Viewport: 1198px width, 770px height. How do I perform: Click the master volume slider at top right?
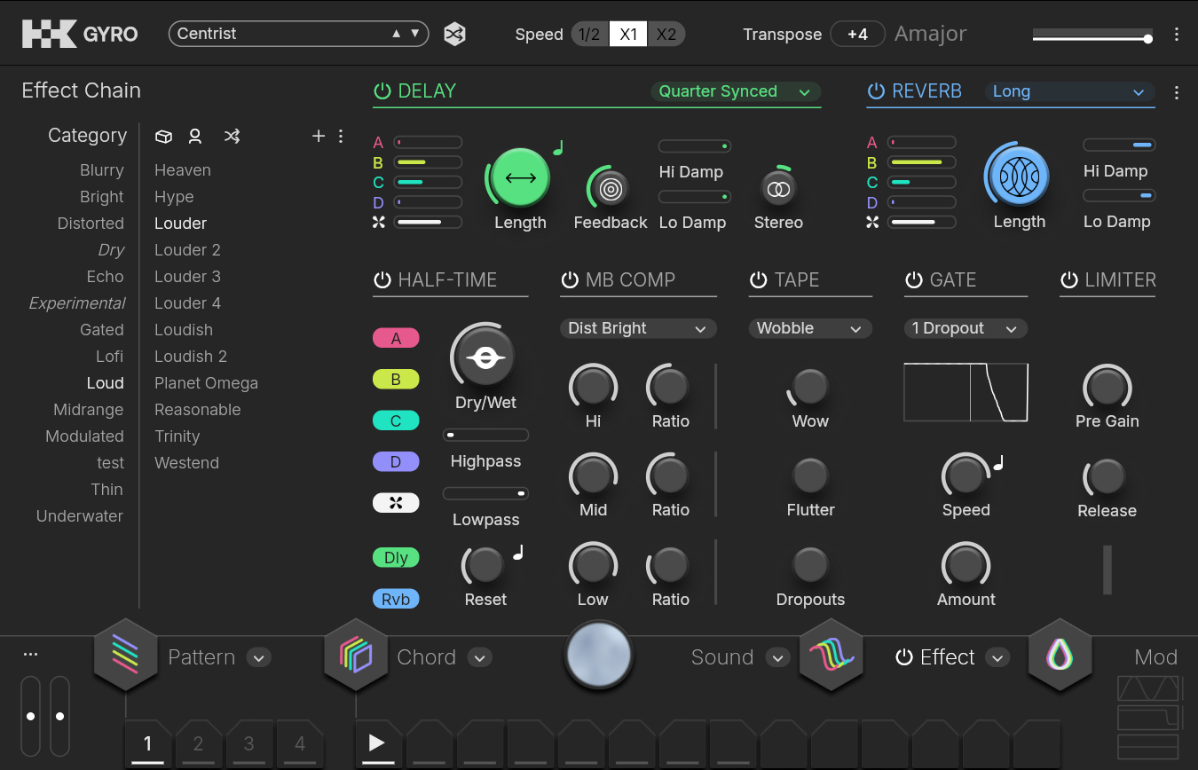1092,36
